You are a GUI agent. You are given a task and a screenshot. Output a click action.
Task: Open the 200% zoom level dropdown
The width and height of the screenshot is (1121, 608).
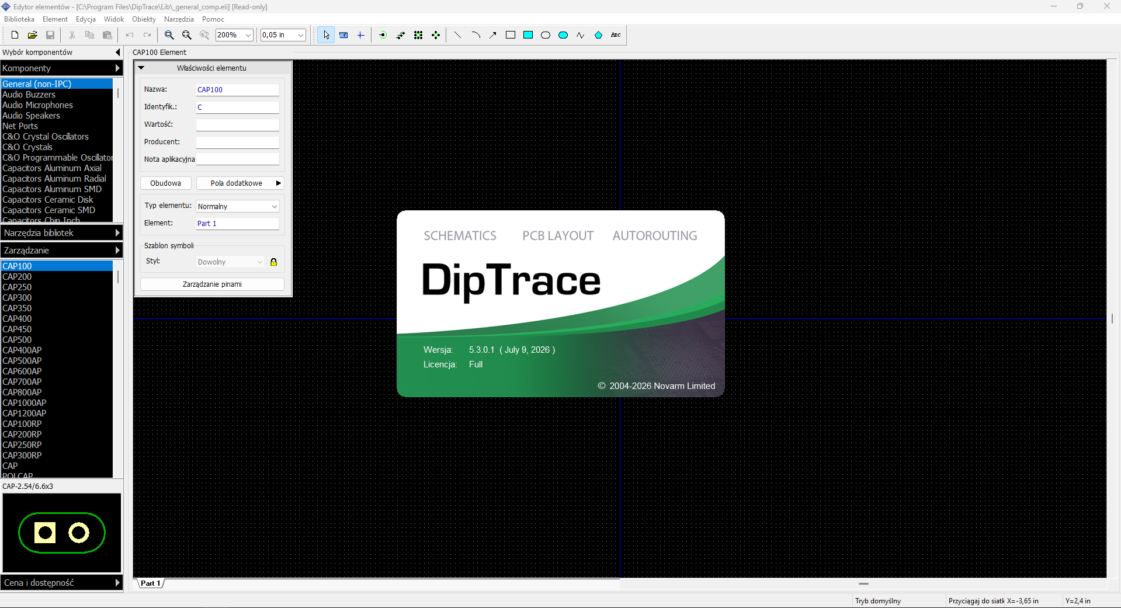pyautogui.click(x=248, y=35)
